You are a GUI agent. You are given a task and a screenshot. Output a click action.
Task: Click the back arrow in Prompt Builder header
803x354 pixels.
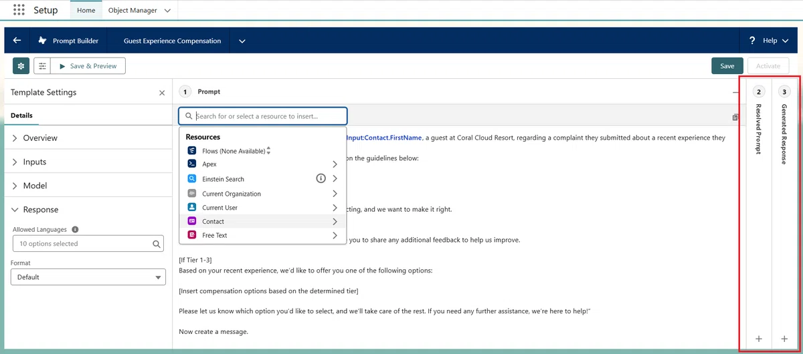[17, 41]
